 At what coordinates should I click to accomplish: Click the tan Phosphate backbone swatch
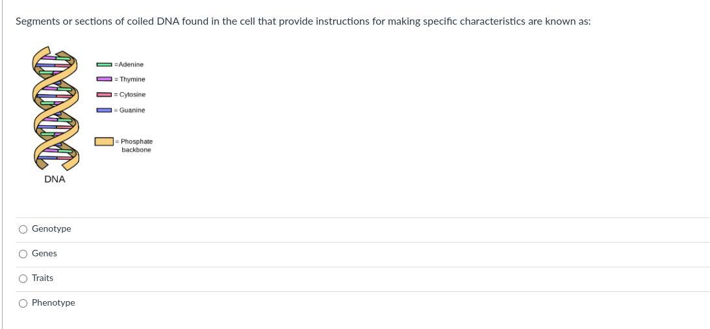(105, 141)
